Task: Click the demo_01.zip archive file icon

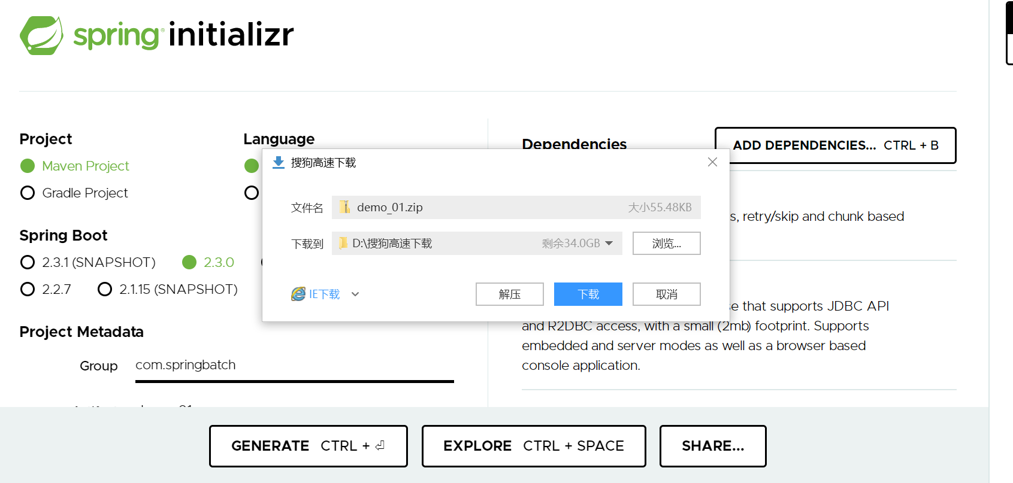Action: pyautogui.click(x=344, y=207)
